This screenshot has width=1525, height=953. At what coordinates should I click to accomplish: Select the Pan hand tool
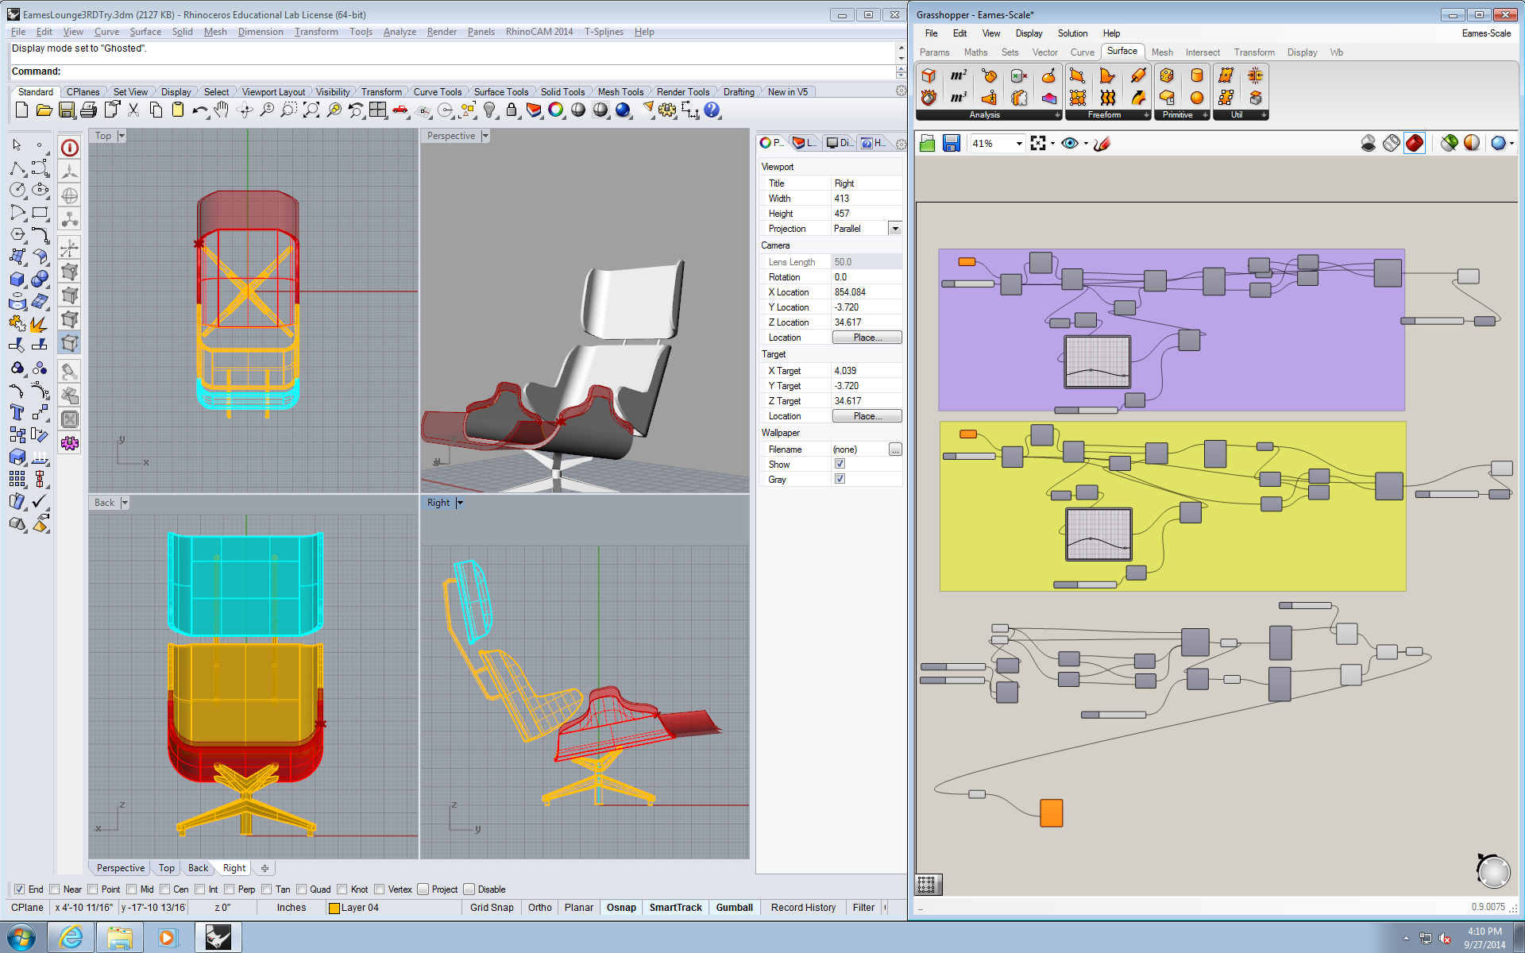coord(222,110)
